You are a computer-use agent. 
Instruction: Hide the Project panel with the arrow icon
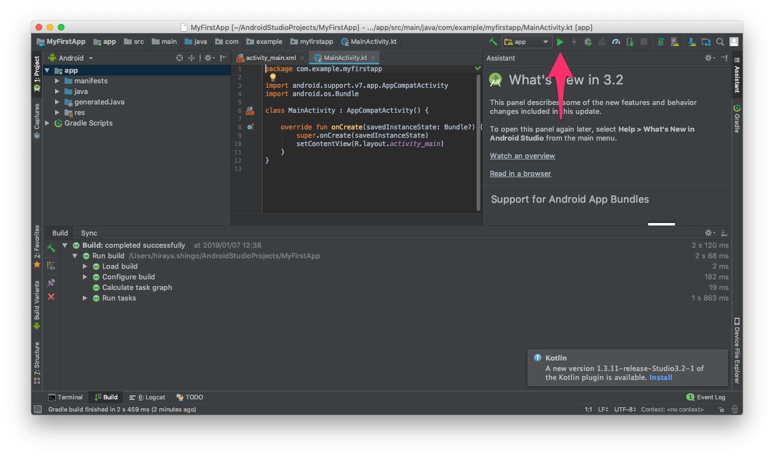[x=223, y=58]
